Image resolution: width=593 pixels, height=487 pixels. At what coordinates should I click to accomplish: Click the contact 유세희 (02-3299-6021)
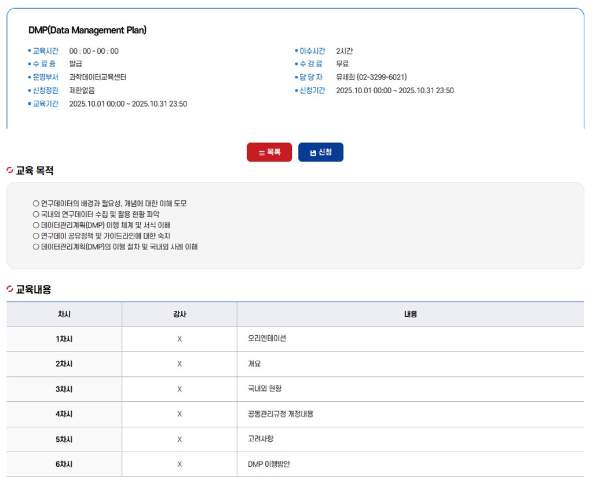pyautogui.click(x=371, y=77)
